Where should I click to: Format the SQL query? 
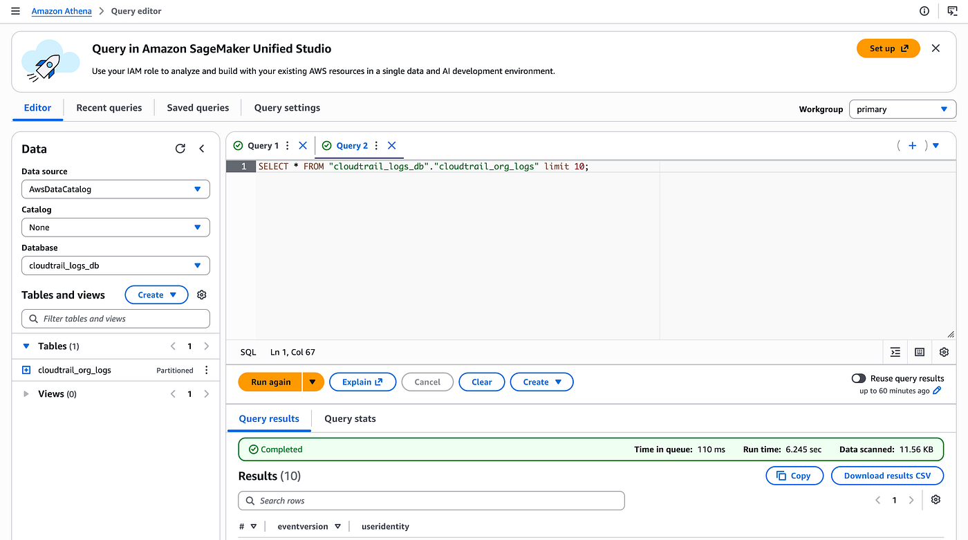click(x=895, y=352)
